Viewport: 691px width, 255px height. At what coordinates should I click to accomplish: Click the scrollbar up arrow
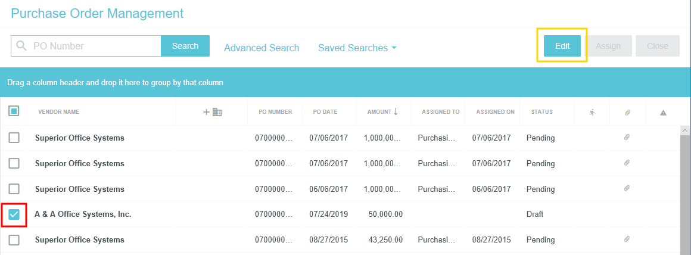click(685, 130)
